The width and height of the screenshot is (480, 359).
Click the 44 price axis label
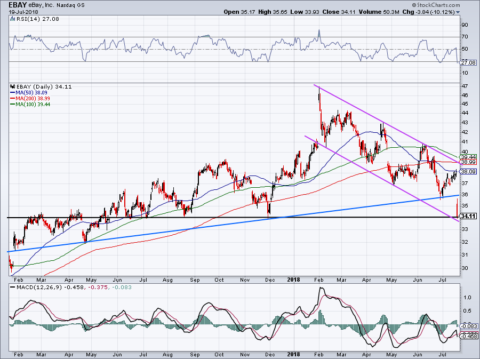point(465,113)
